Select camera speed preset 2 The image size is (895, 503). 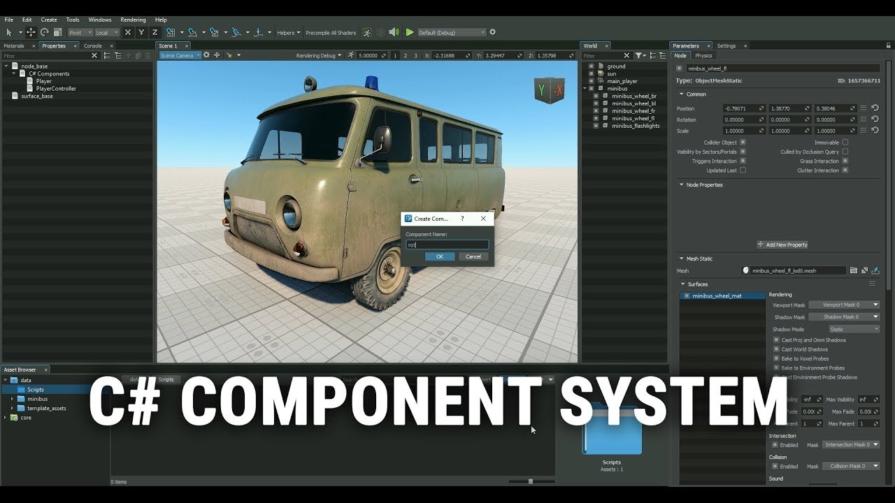pyautogui.click(x=406, y=55)
